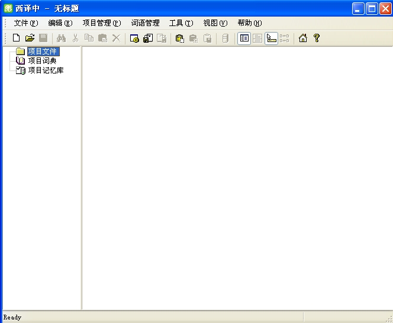Click the grayed-out document export icon
Viewport: 393px width, 323px height.
pyautogui.click(x=162, y=38)
